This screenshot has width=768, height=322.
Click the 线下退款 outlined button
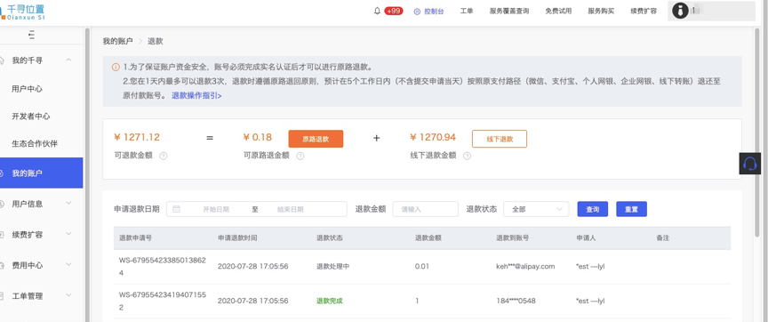[x=499, y=139]
